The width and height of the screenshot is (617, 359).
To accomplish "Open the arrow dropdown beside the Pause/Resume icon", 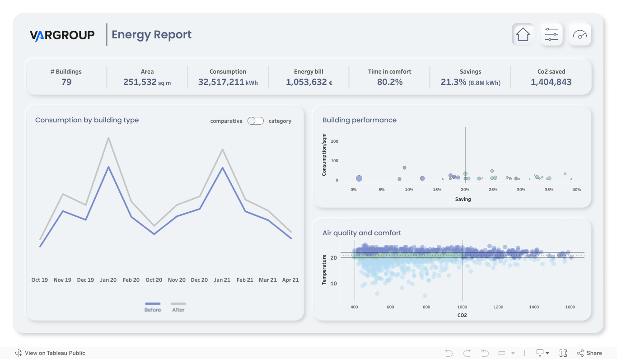I will coord(513,354).
